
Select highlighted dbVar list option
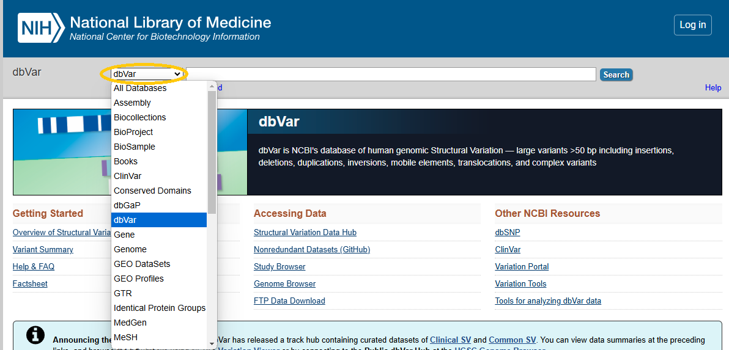tap(159, 220)
